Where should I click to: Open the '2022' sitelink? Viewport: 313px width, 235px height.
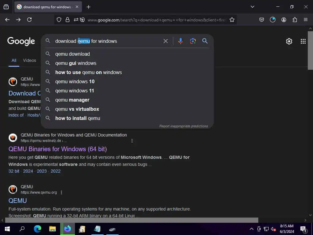[56, 171]
